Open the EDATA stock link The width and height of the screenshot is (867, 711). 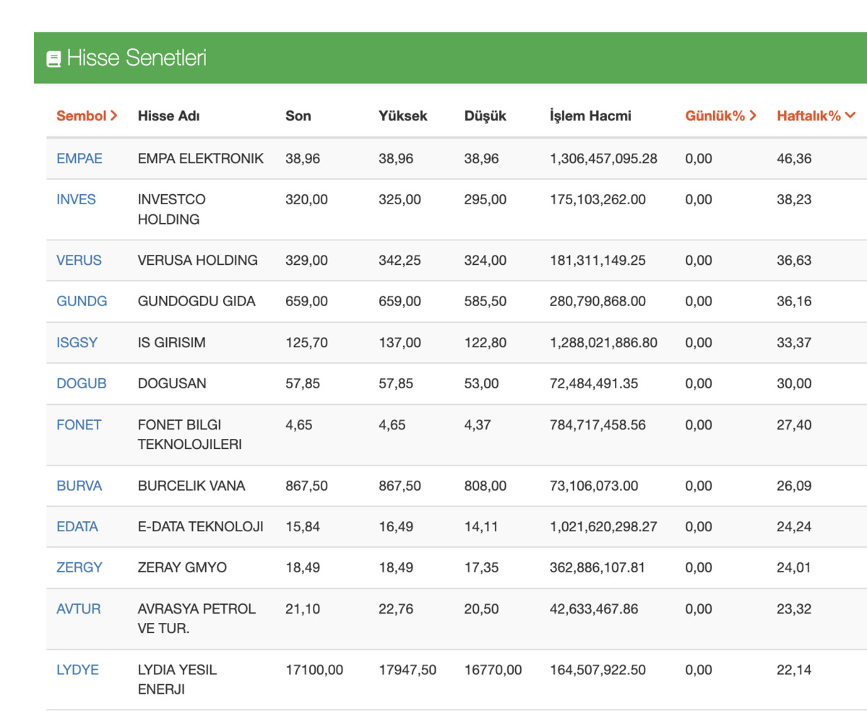pyautogui.click(x=77, y=526)
